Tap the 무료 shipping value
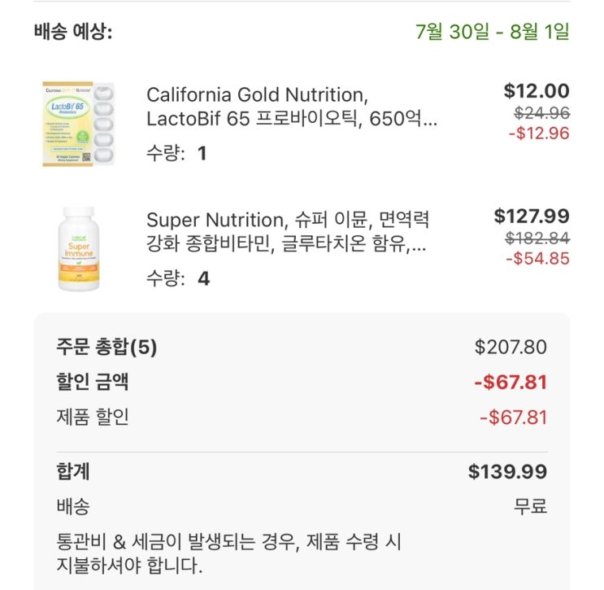This screenshot has height=590, width=604. pyautogui.click(x=530, y=506)
